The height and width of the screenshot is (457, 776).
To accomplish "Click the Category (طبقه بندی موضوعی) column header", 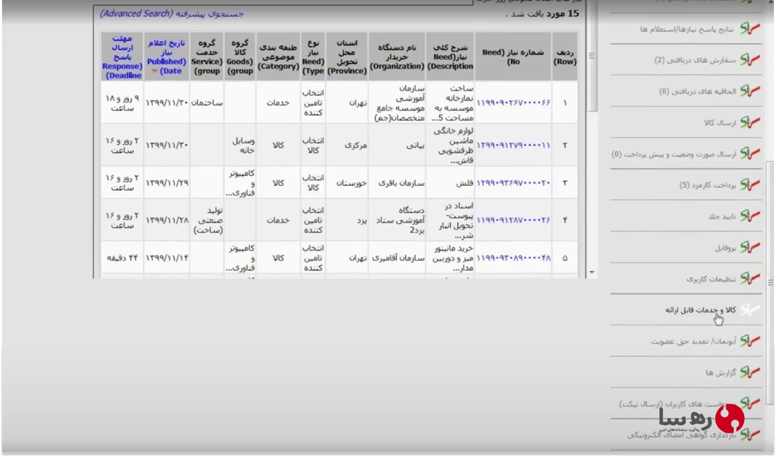I will (278, 57).
